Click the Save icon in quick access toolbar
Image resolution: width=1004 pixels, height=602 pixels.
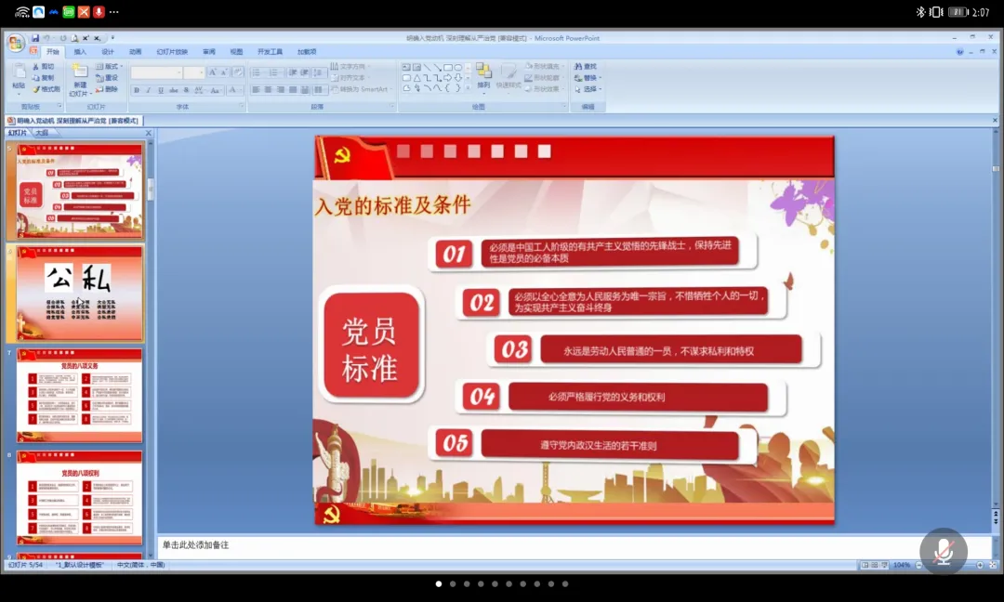point(35,38)
